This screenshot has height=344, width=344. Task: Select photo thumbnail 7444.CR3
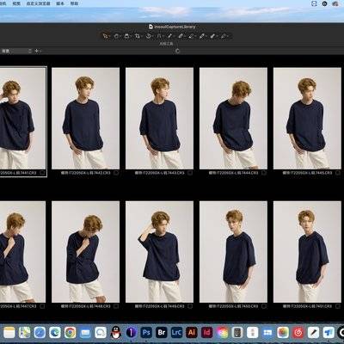click(233, 119)
